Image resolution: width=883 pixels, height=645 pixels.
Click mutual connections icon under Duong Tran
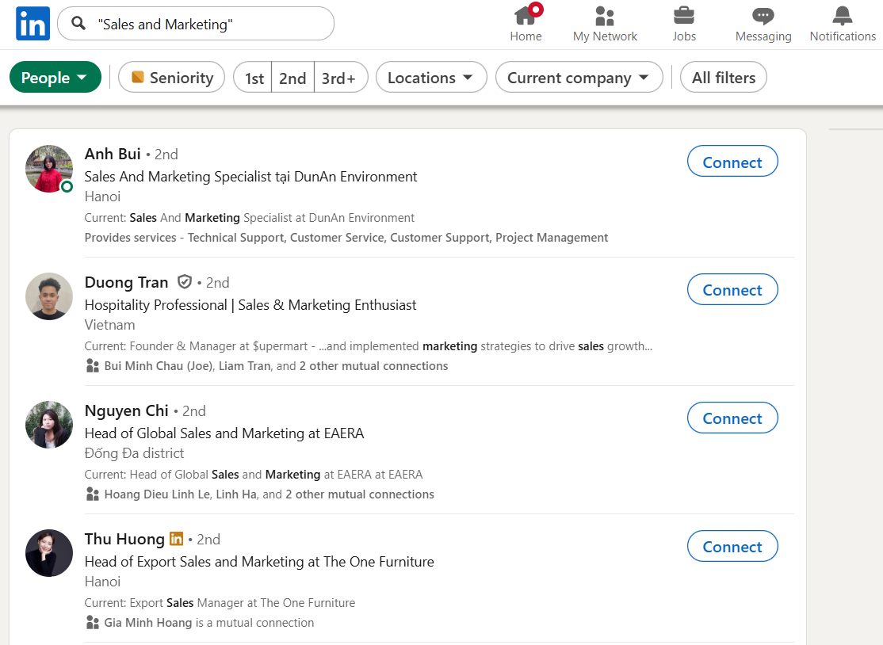[x=93, y=366]
